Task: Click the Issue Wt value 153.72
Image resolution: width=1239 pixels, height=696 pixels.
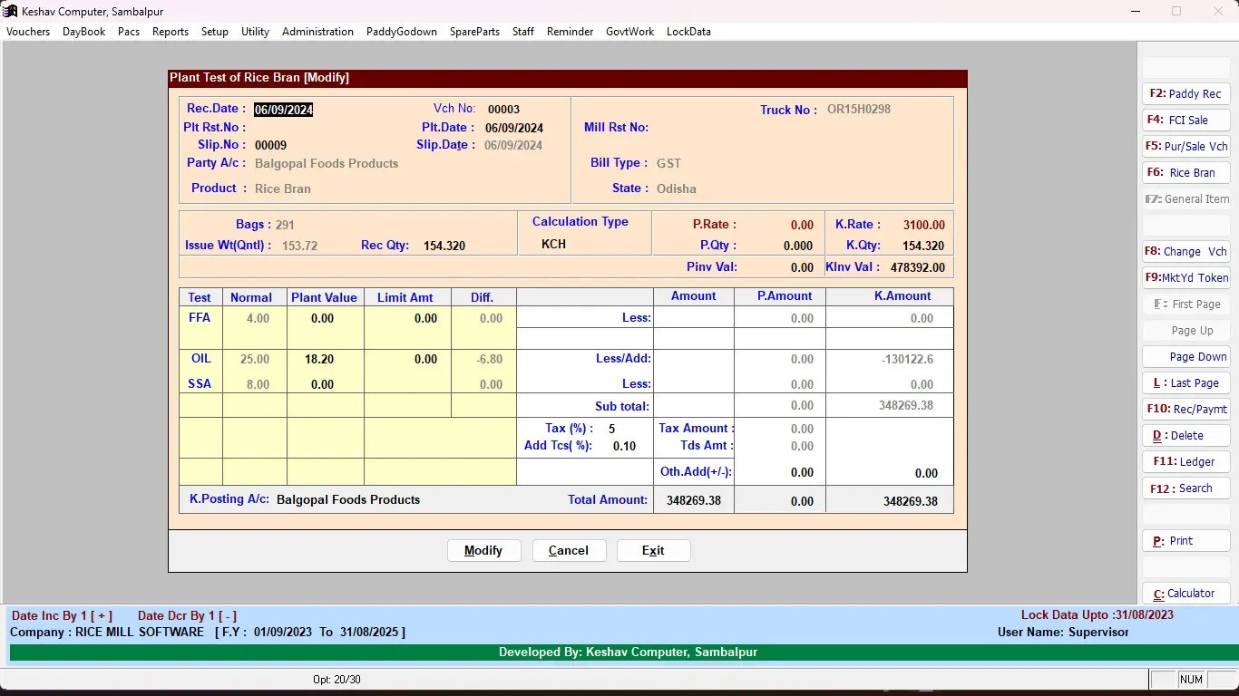Action: tap(299, 246)
